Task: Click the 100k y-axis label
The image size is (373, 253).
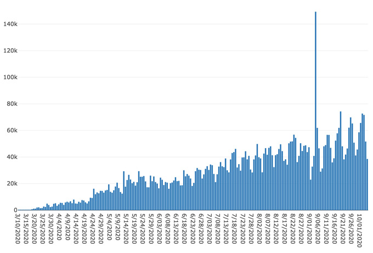Action: coord(10,77)
